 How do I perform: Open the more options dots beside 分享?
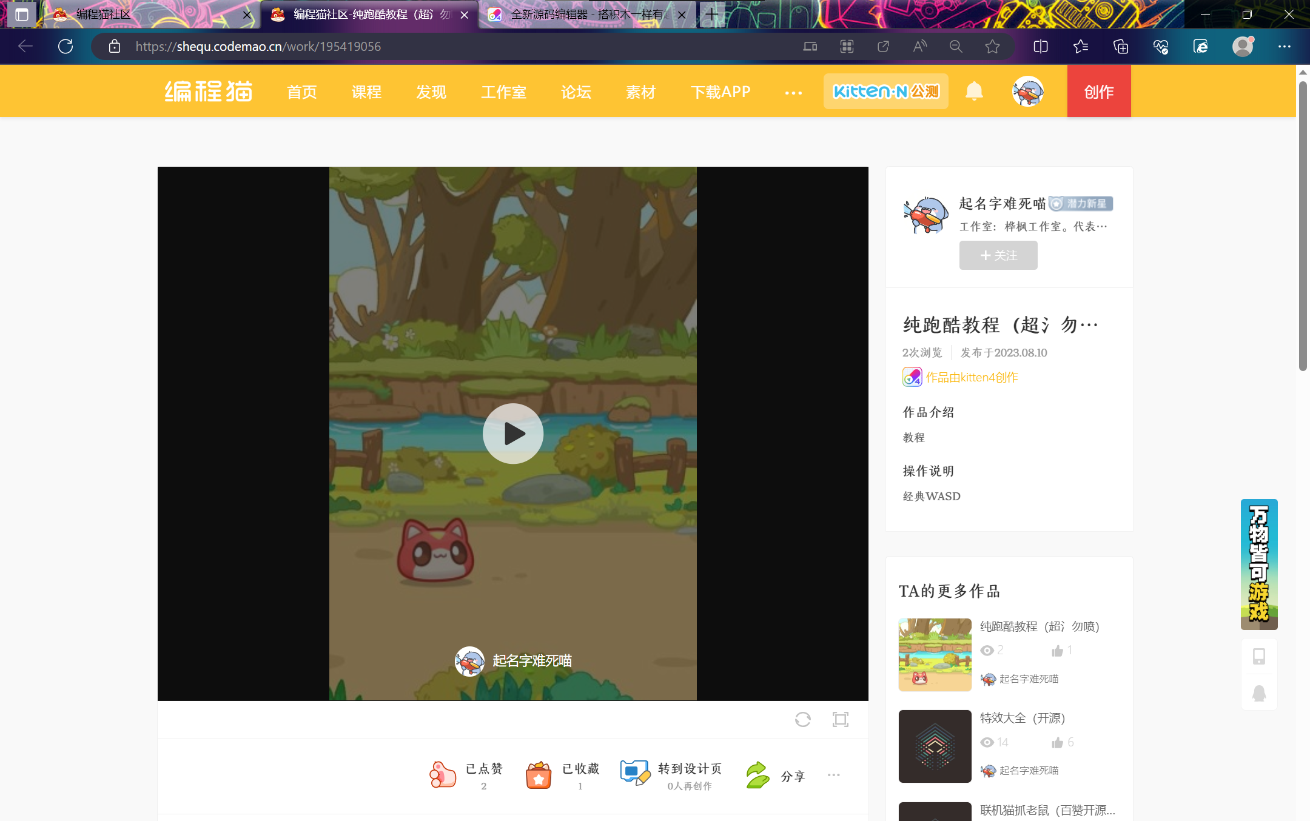coord(834,775)
